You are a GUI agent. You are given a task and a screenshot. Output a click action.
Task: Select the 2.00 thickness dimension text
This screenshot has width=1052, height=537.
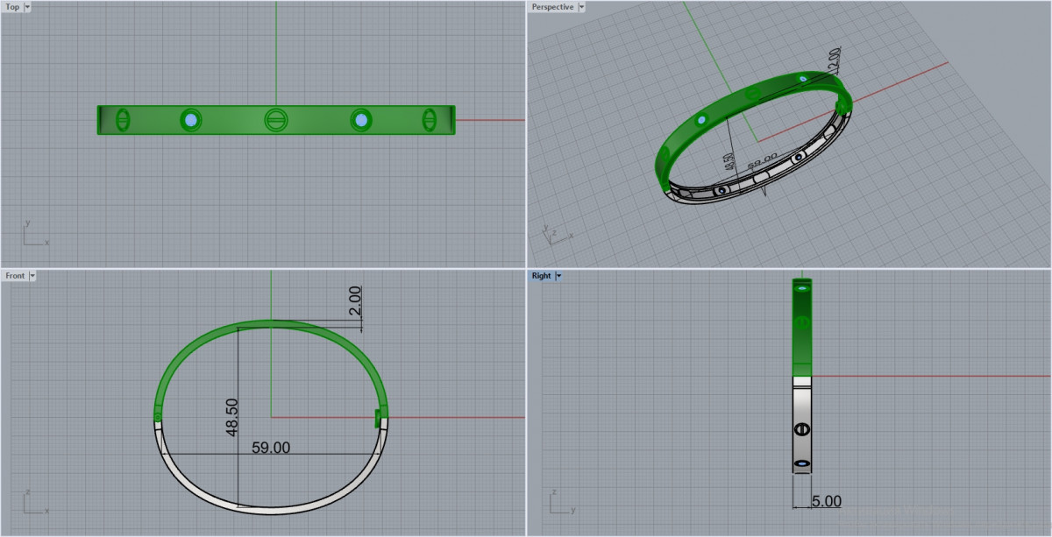(x=354, y=302)
